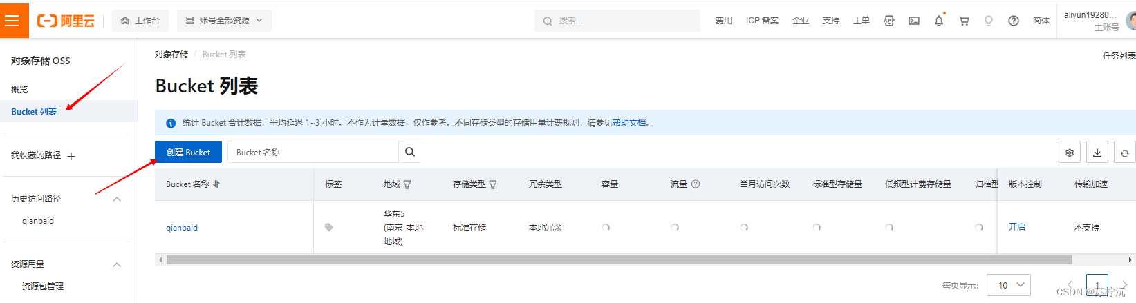The height and width of the screenshot is (303, 1136).
Task: Open the 支持 menu
Action: point(831,21)
